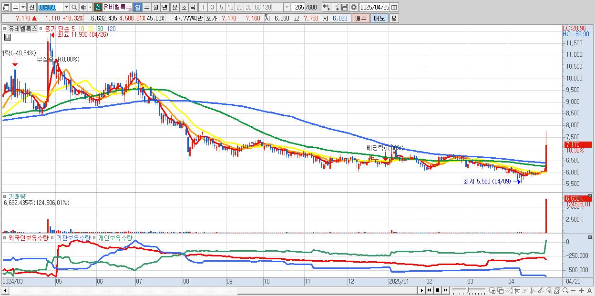595x296 pixels.
Task: Click the overlapping windows copy icon
Action: (x=501, y=291)
